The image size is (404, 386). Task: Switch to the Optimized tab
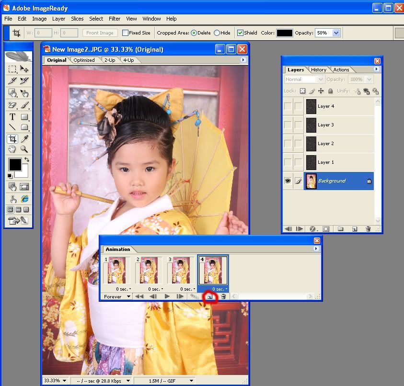(84, 60)
